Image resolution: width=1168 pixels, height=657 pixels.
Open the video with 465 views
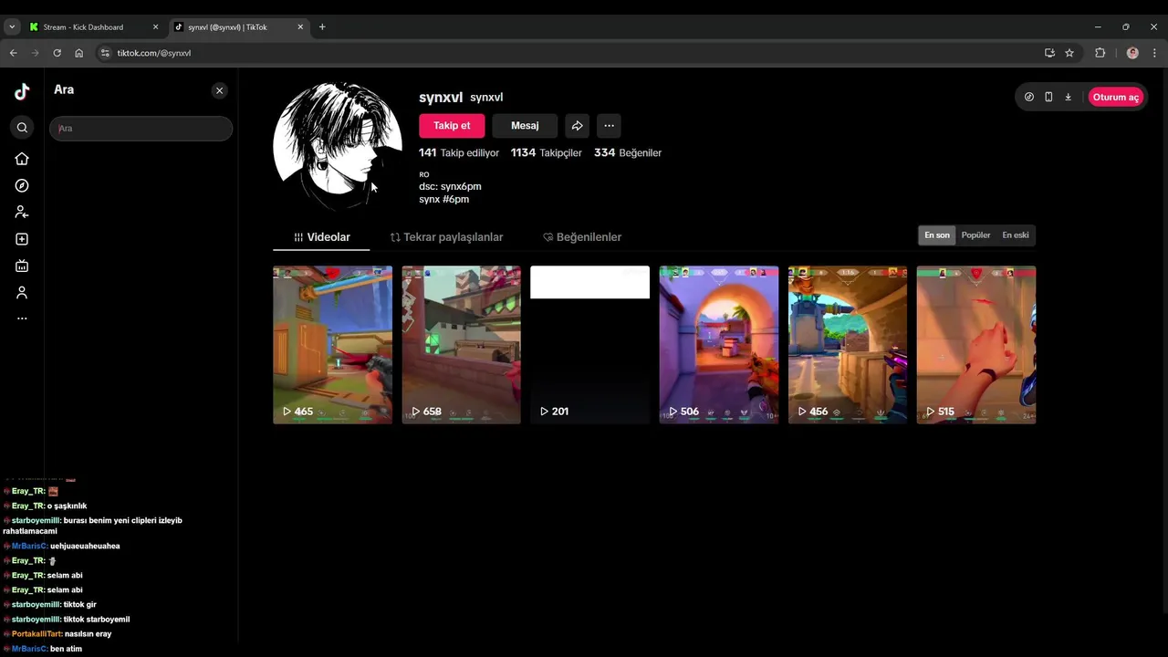(x=332, y=345)
